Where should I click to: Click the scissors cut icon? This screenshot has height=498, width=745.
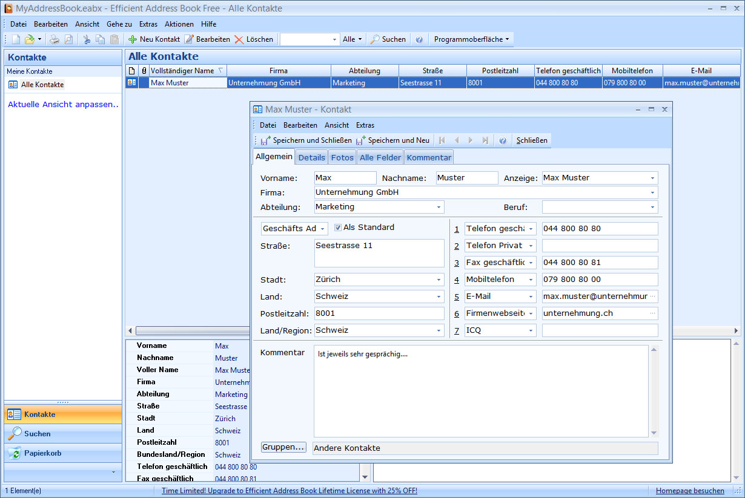[x=87, y=39]
